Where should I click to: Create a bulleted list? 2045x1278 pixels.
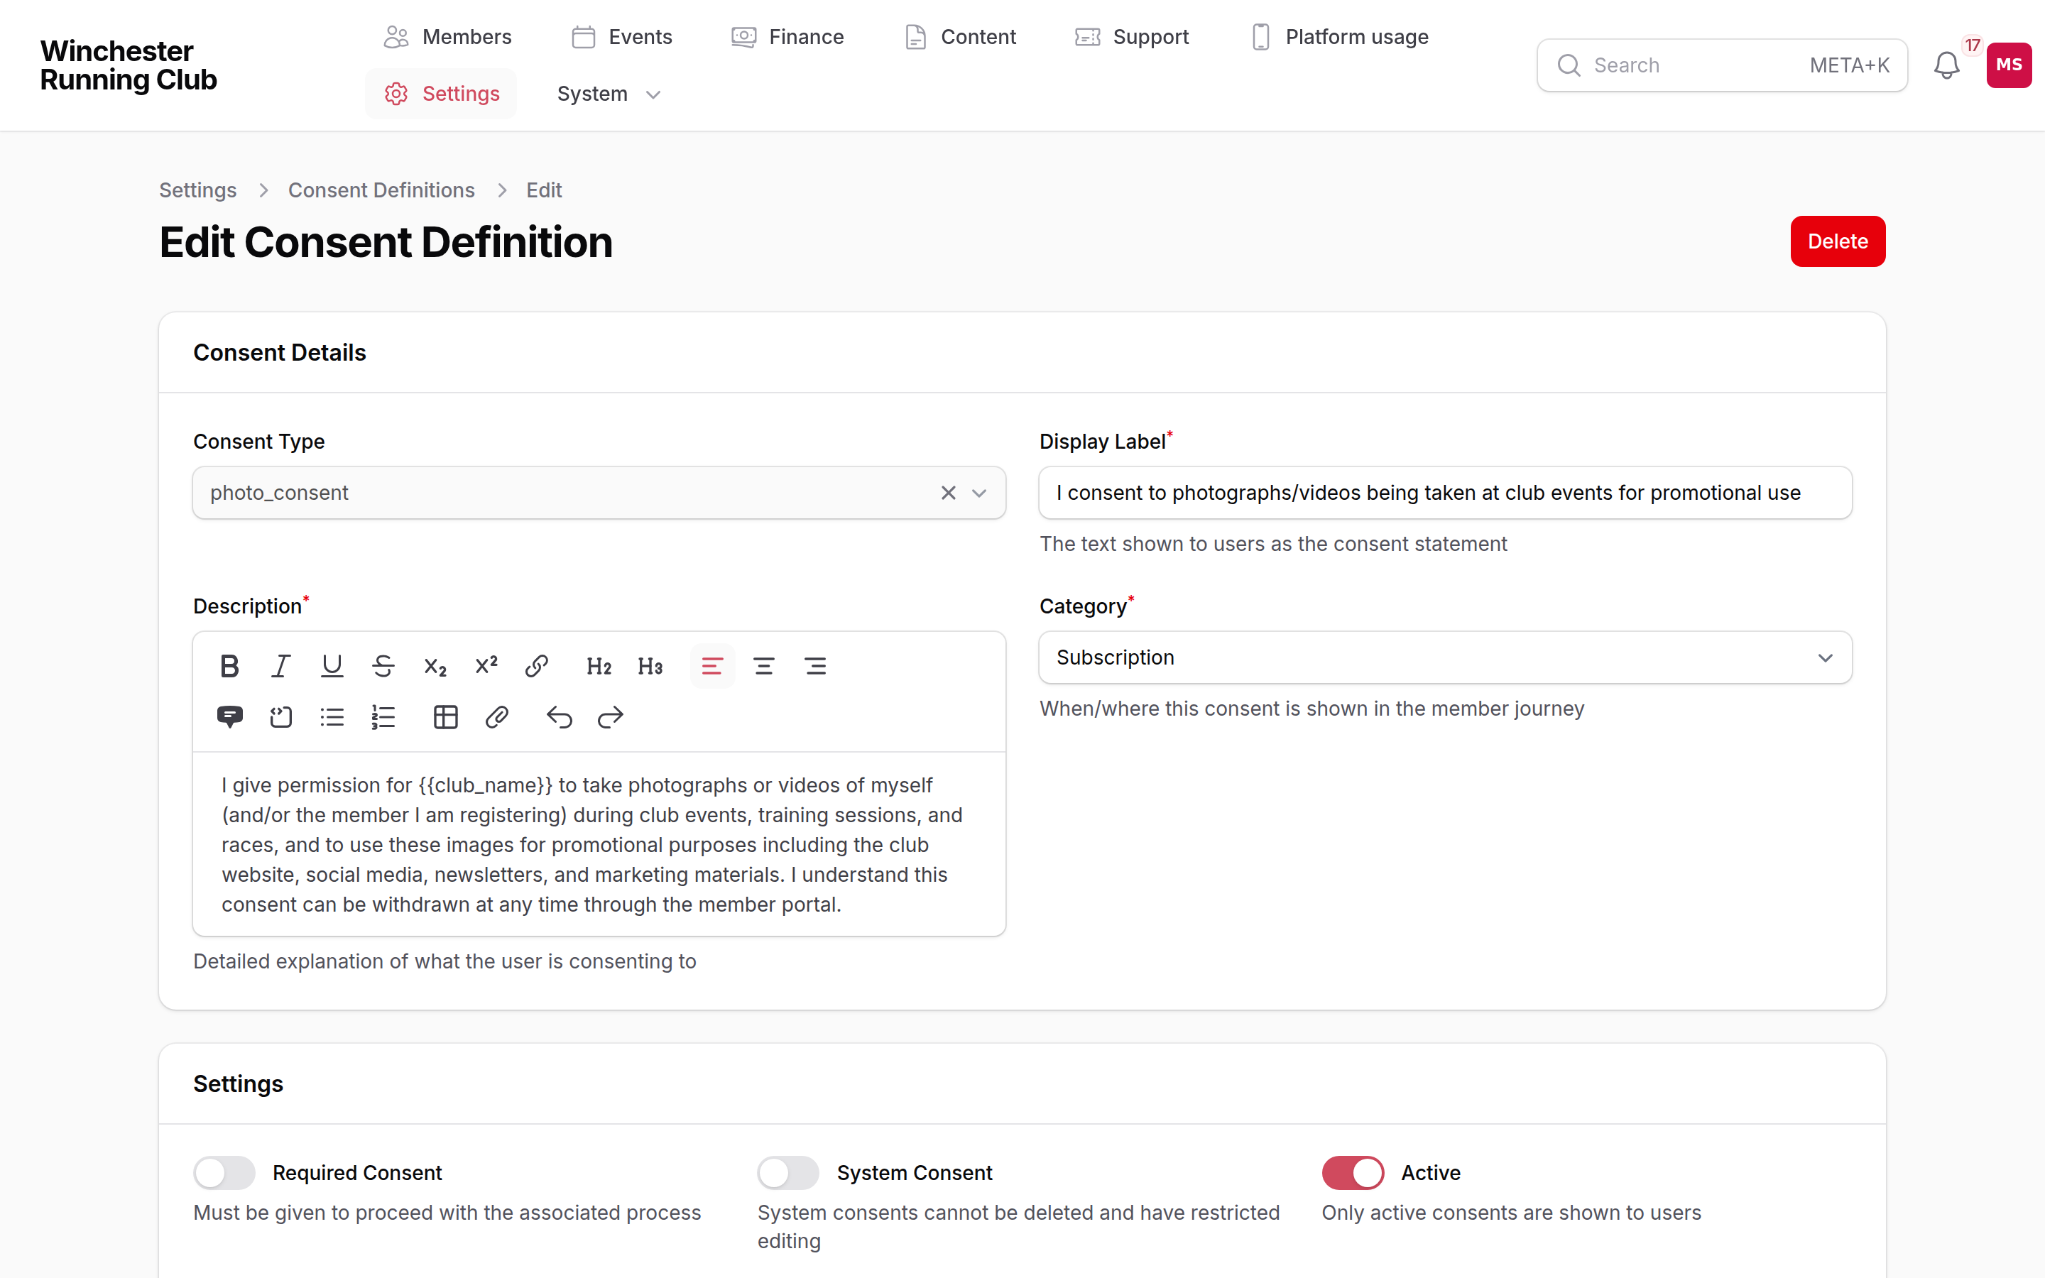[x=332, y=718]
